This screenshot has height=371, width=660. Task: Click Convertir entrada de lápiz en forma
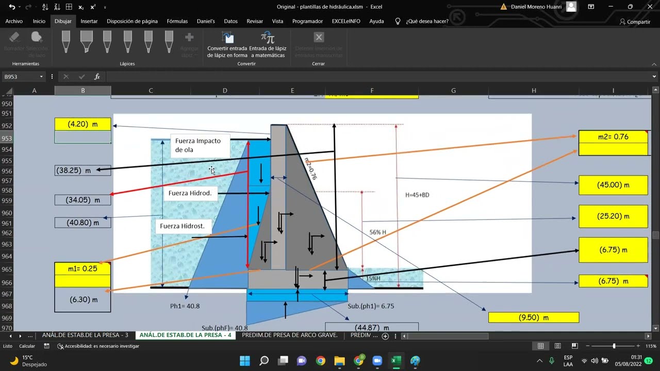(227, 45)
